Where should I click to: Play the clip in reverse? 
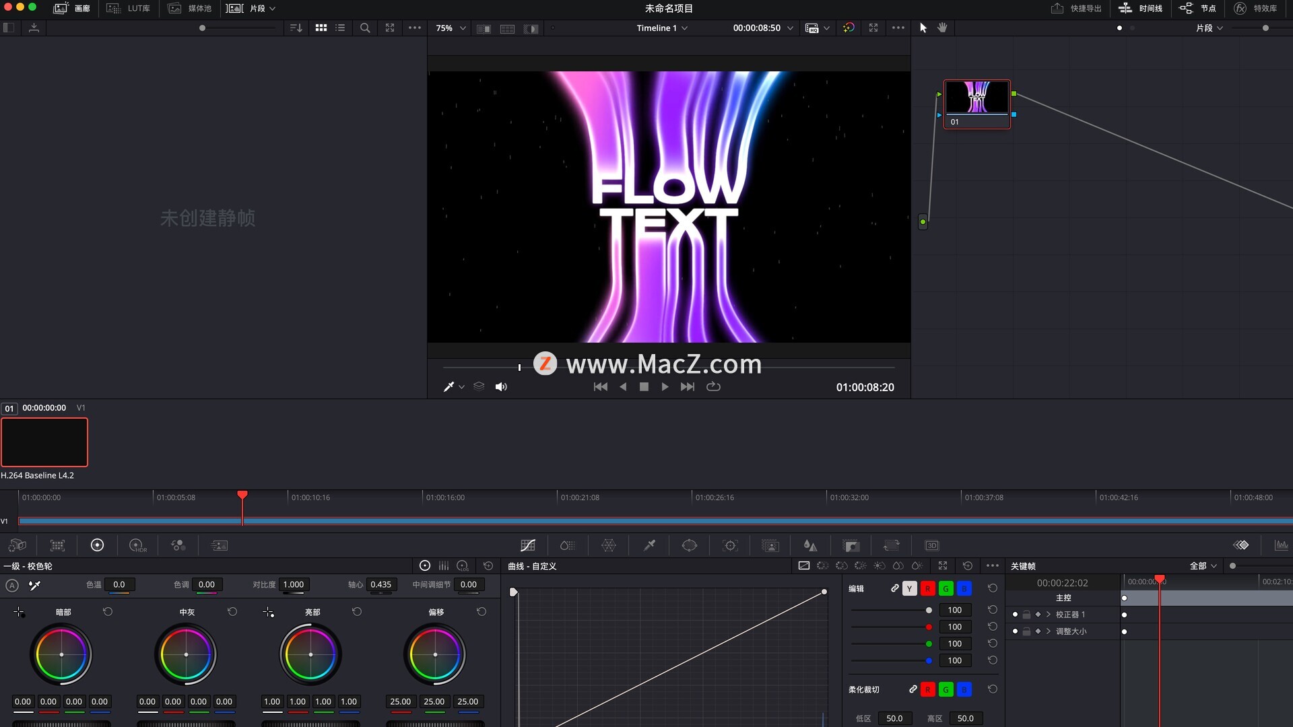click(x=623, y=386)
